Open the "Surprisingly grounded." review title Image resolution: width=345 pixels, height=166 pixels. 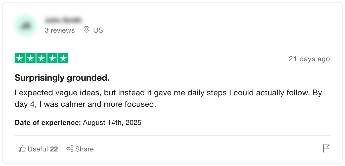(x=62, y=78)
